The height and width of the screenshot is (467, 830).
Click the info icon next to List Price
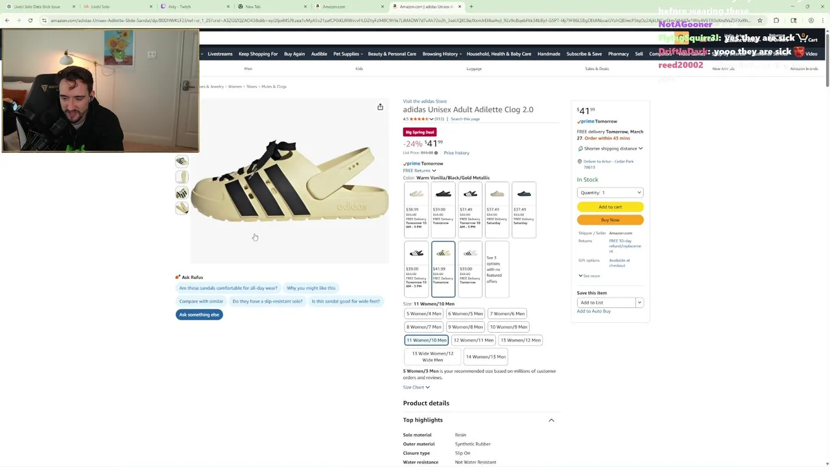436,153
